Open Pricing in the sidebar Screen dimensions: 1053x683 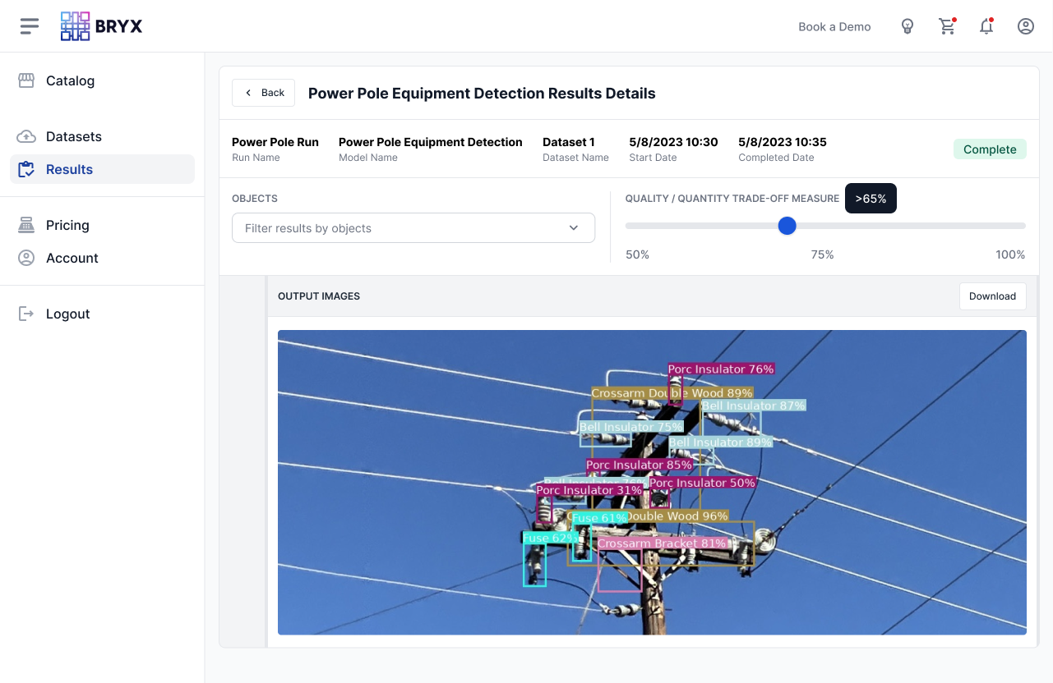coord(67,225)
